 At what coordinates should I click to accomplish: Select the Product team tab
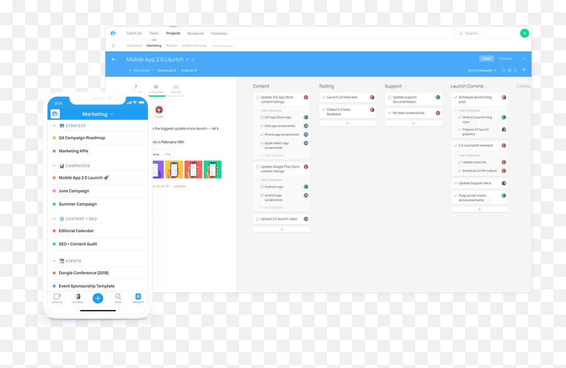pos(172,46)
